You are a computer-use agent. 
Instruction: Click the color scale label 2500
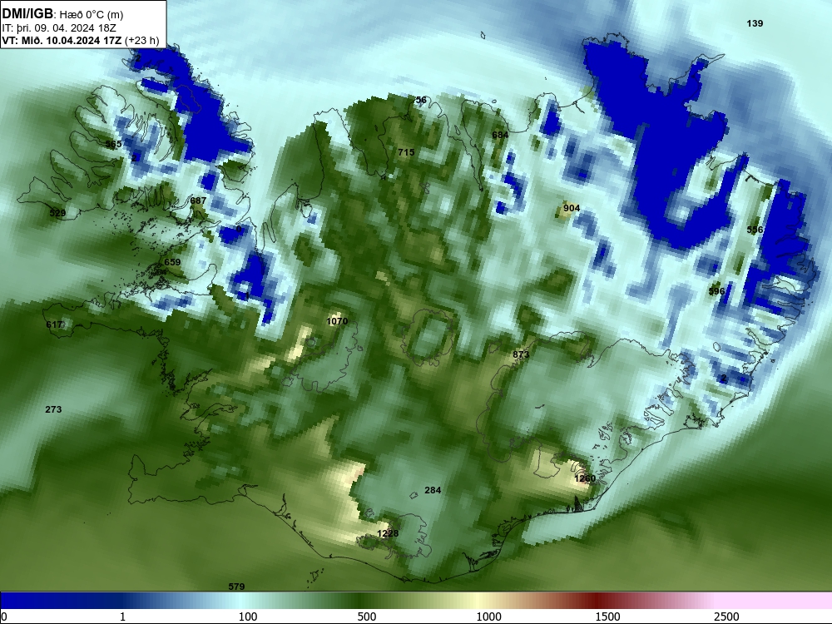click(726, 617)
